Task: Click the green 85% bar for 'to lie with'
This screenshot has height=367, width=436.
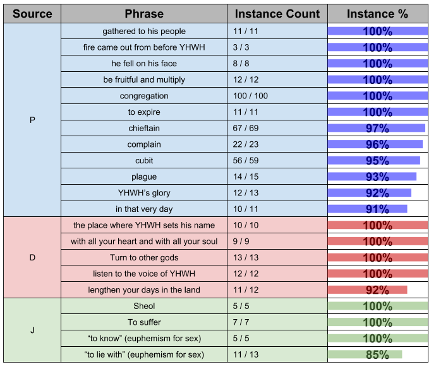Action: (x=365, y=354)
